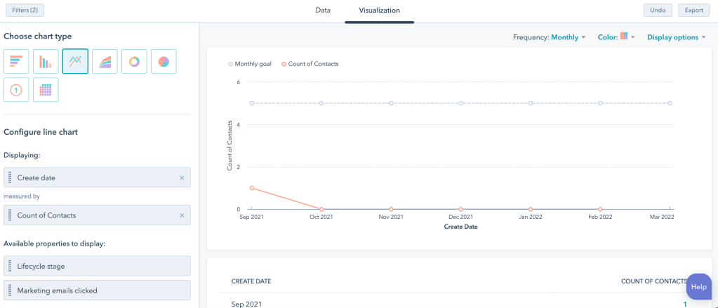Viewport: 718px width, 308px height.
Task: Select the vertical column chart type
Action: point(46,62)
